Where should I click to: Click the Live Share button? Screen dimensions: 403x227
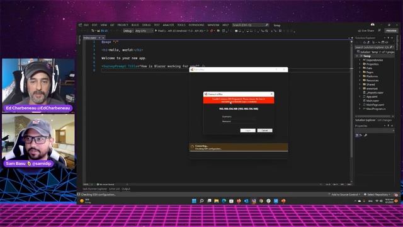[366, 31]
